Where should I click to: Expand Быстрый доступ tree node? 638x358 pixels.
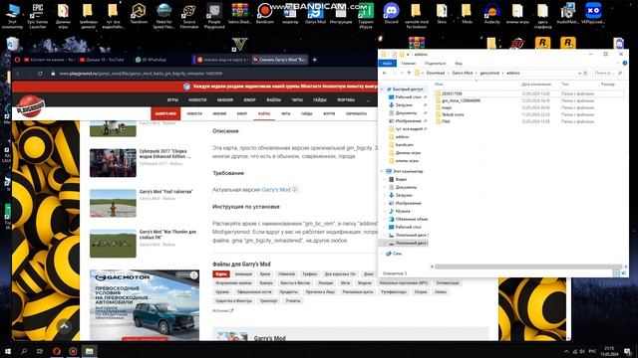[383, 89]
